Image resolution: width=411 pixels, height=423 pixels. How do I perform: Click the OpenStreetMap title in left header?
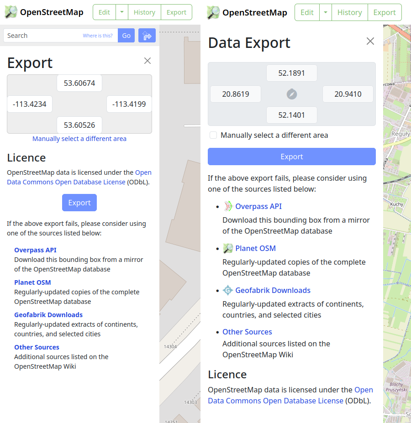[52, 12]
